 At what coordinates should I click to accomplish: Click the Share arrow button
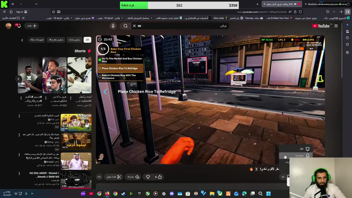point(133,177)
